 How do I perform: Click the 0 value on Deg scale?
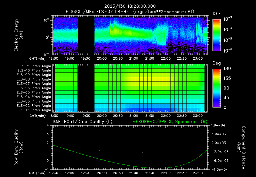(x=225, y=107)
